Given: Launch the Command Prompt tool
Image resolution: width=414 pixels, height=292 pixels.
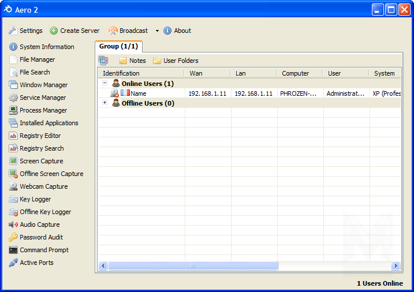Looking at the screenshot, I should [x=44, y=250].
